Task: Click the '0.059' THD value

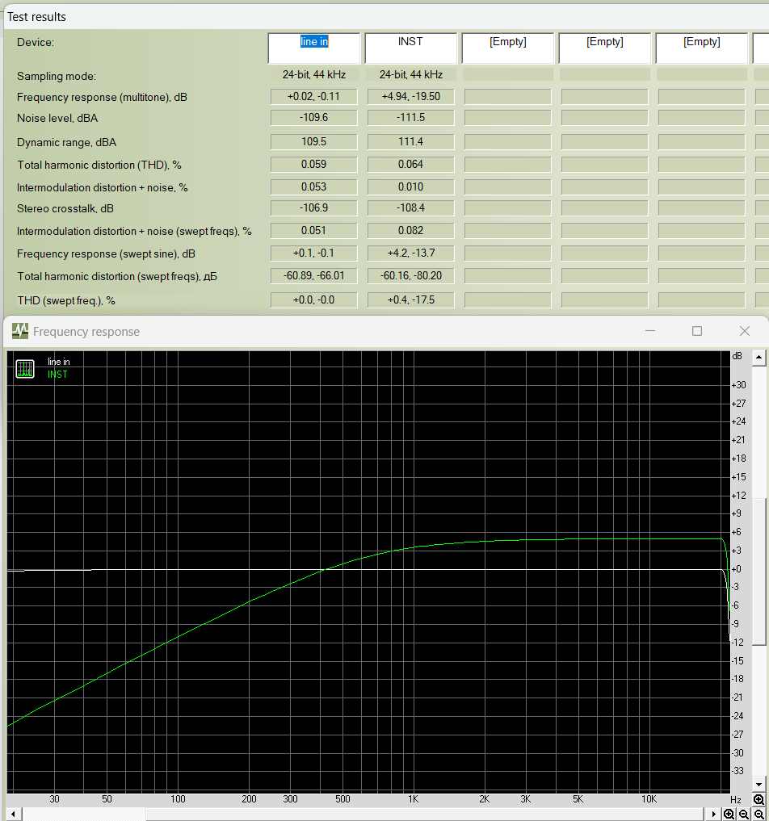Action: click(x=313, y=164)
